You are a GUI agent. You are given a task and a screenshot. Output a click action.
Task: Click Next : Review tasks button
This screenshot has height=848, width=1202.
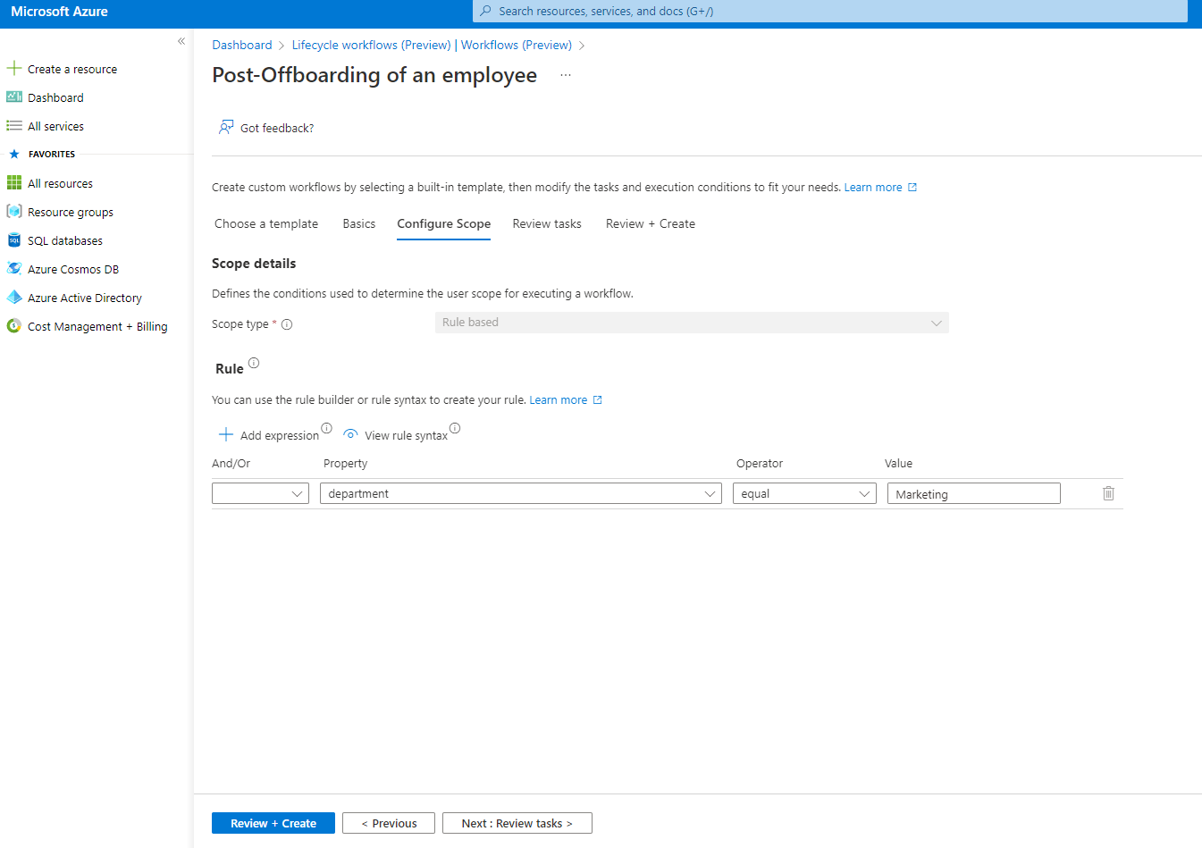click(x=517, y=823)
